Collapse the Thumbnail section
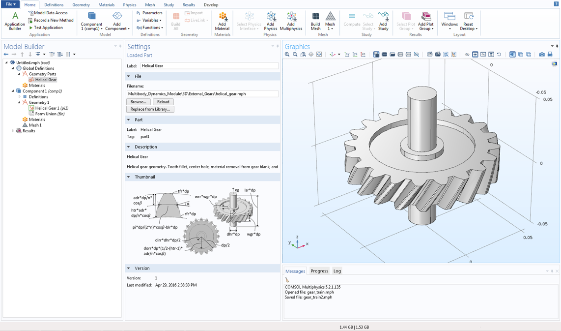Viewport: 561px width, 331px height. click(x=129, y=177)
